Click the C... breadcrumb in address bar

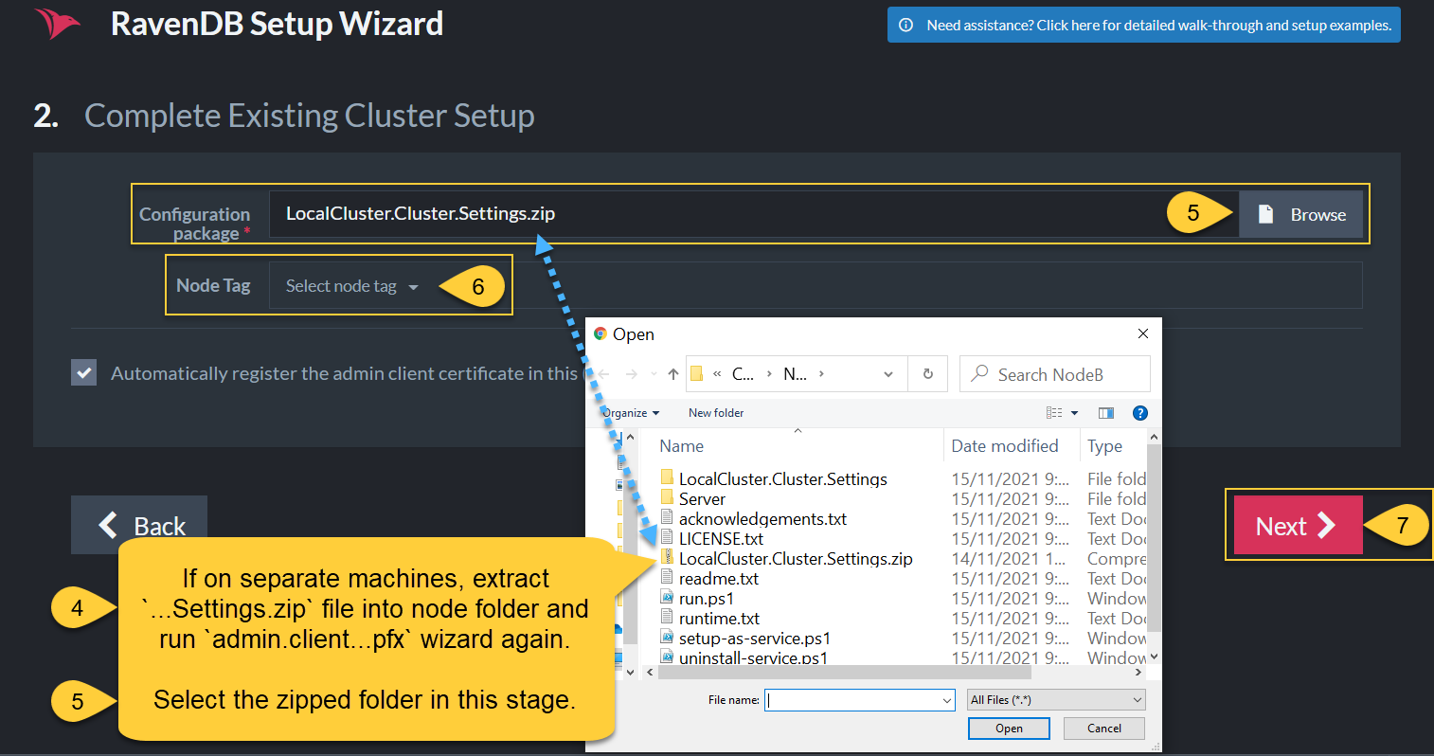pos(743,374)
